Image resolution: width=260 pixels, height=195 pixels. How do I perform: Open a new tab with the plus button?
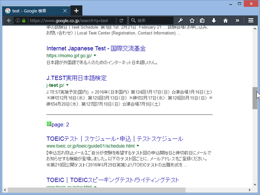[x=76, y=10]
